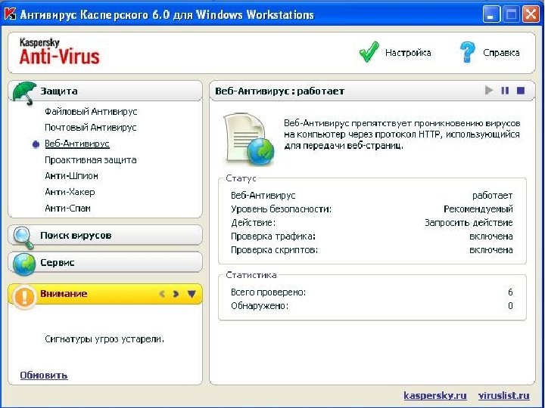545x408 pixels.
Task: Start Веб-Антивирус with the play button
Action: pyautogui.click(x=489, y=91)
